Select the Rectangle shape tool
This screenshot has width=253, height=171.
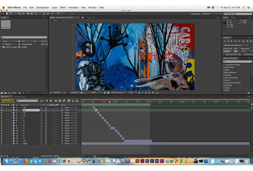point(28,14)
